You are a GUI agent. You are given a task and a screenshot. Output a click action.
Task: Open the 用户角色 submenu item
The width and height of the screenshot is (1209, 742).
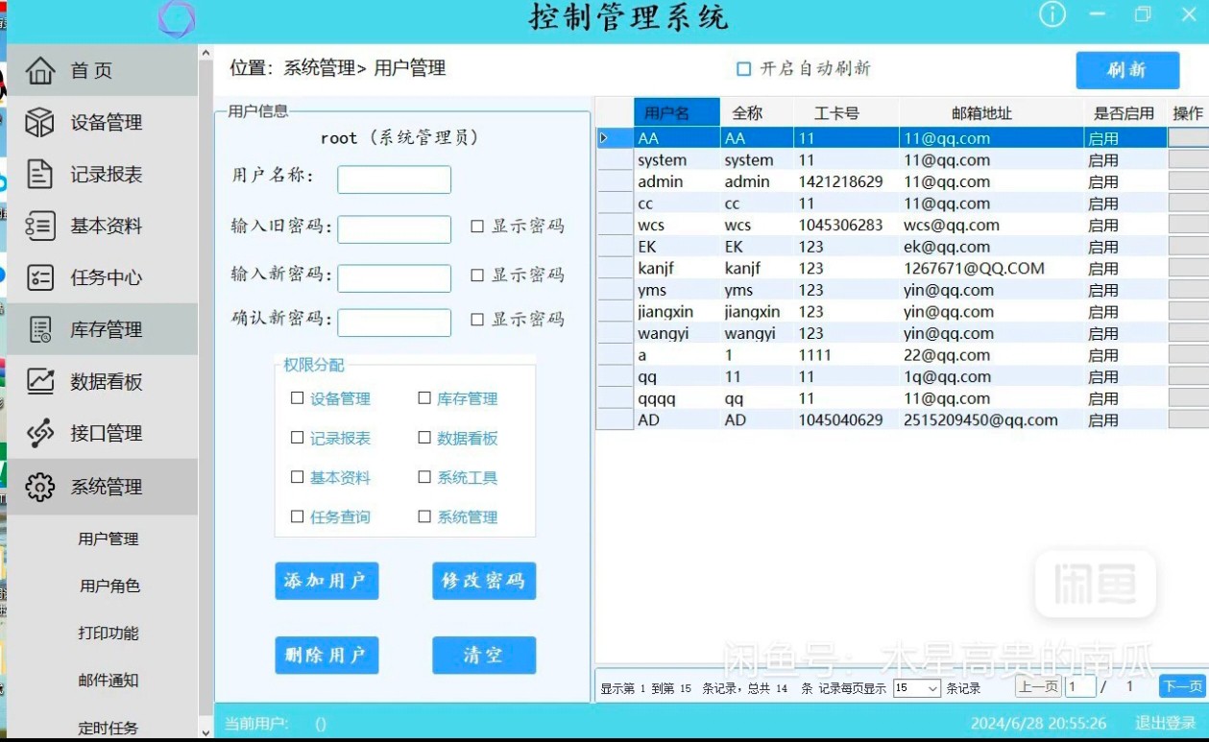(109, 586)
